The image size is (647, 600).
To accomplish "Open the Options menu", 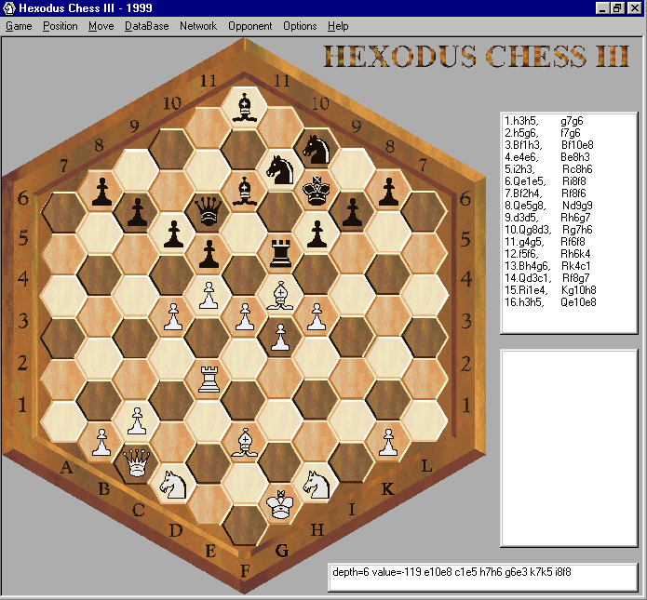I will [300, 26].
